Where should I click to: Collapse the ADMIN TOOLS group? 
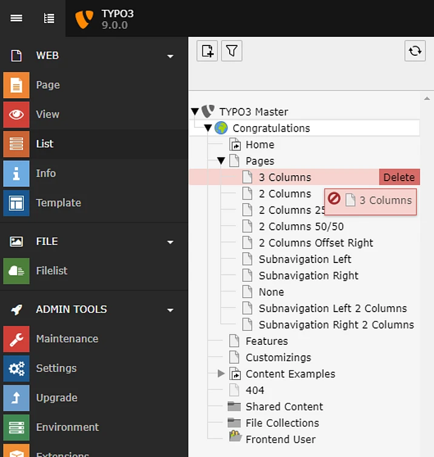click(x=170, y=310)
